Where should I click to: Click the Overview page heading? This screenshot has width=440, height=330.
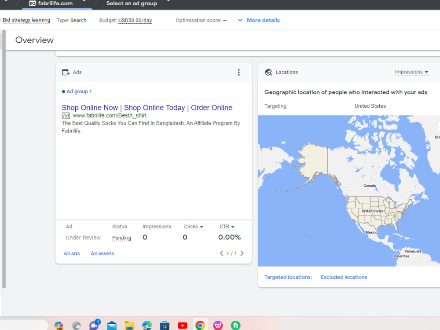click(x=34, y=40)
